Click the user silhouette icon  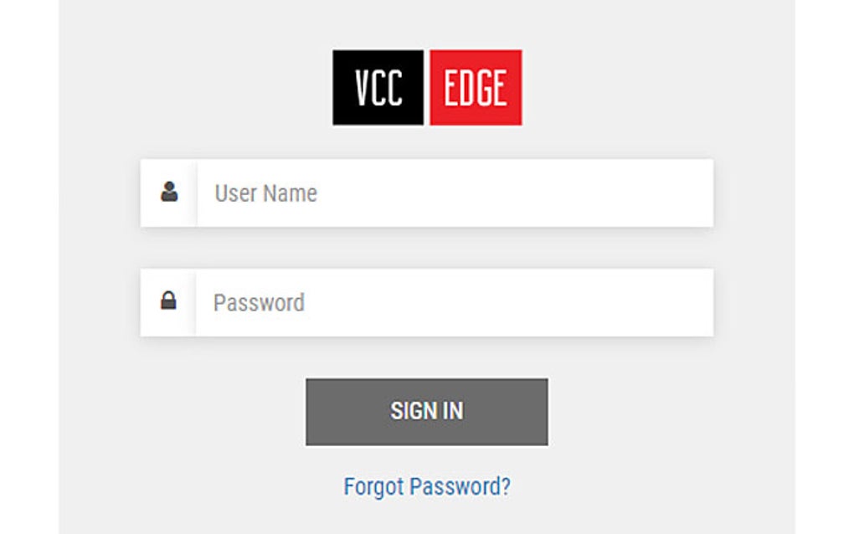(169, 193)
